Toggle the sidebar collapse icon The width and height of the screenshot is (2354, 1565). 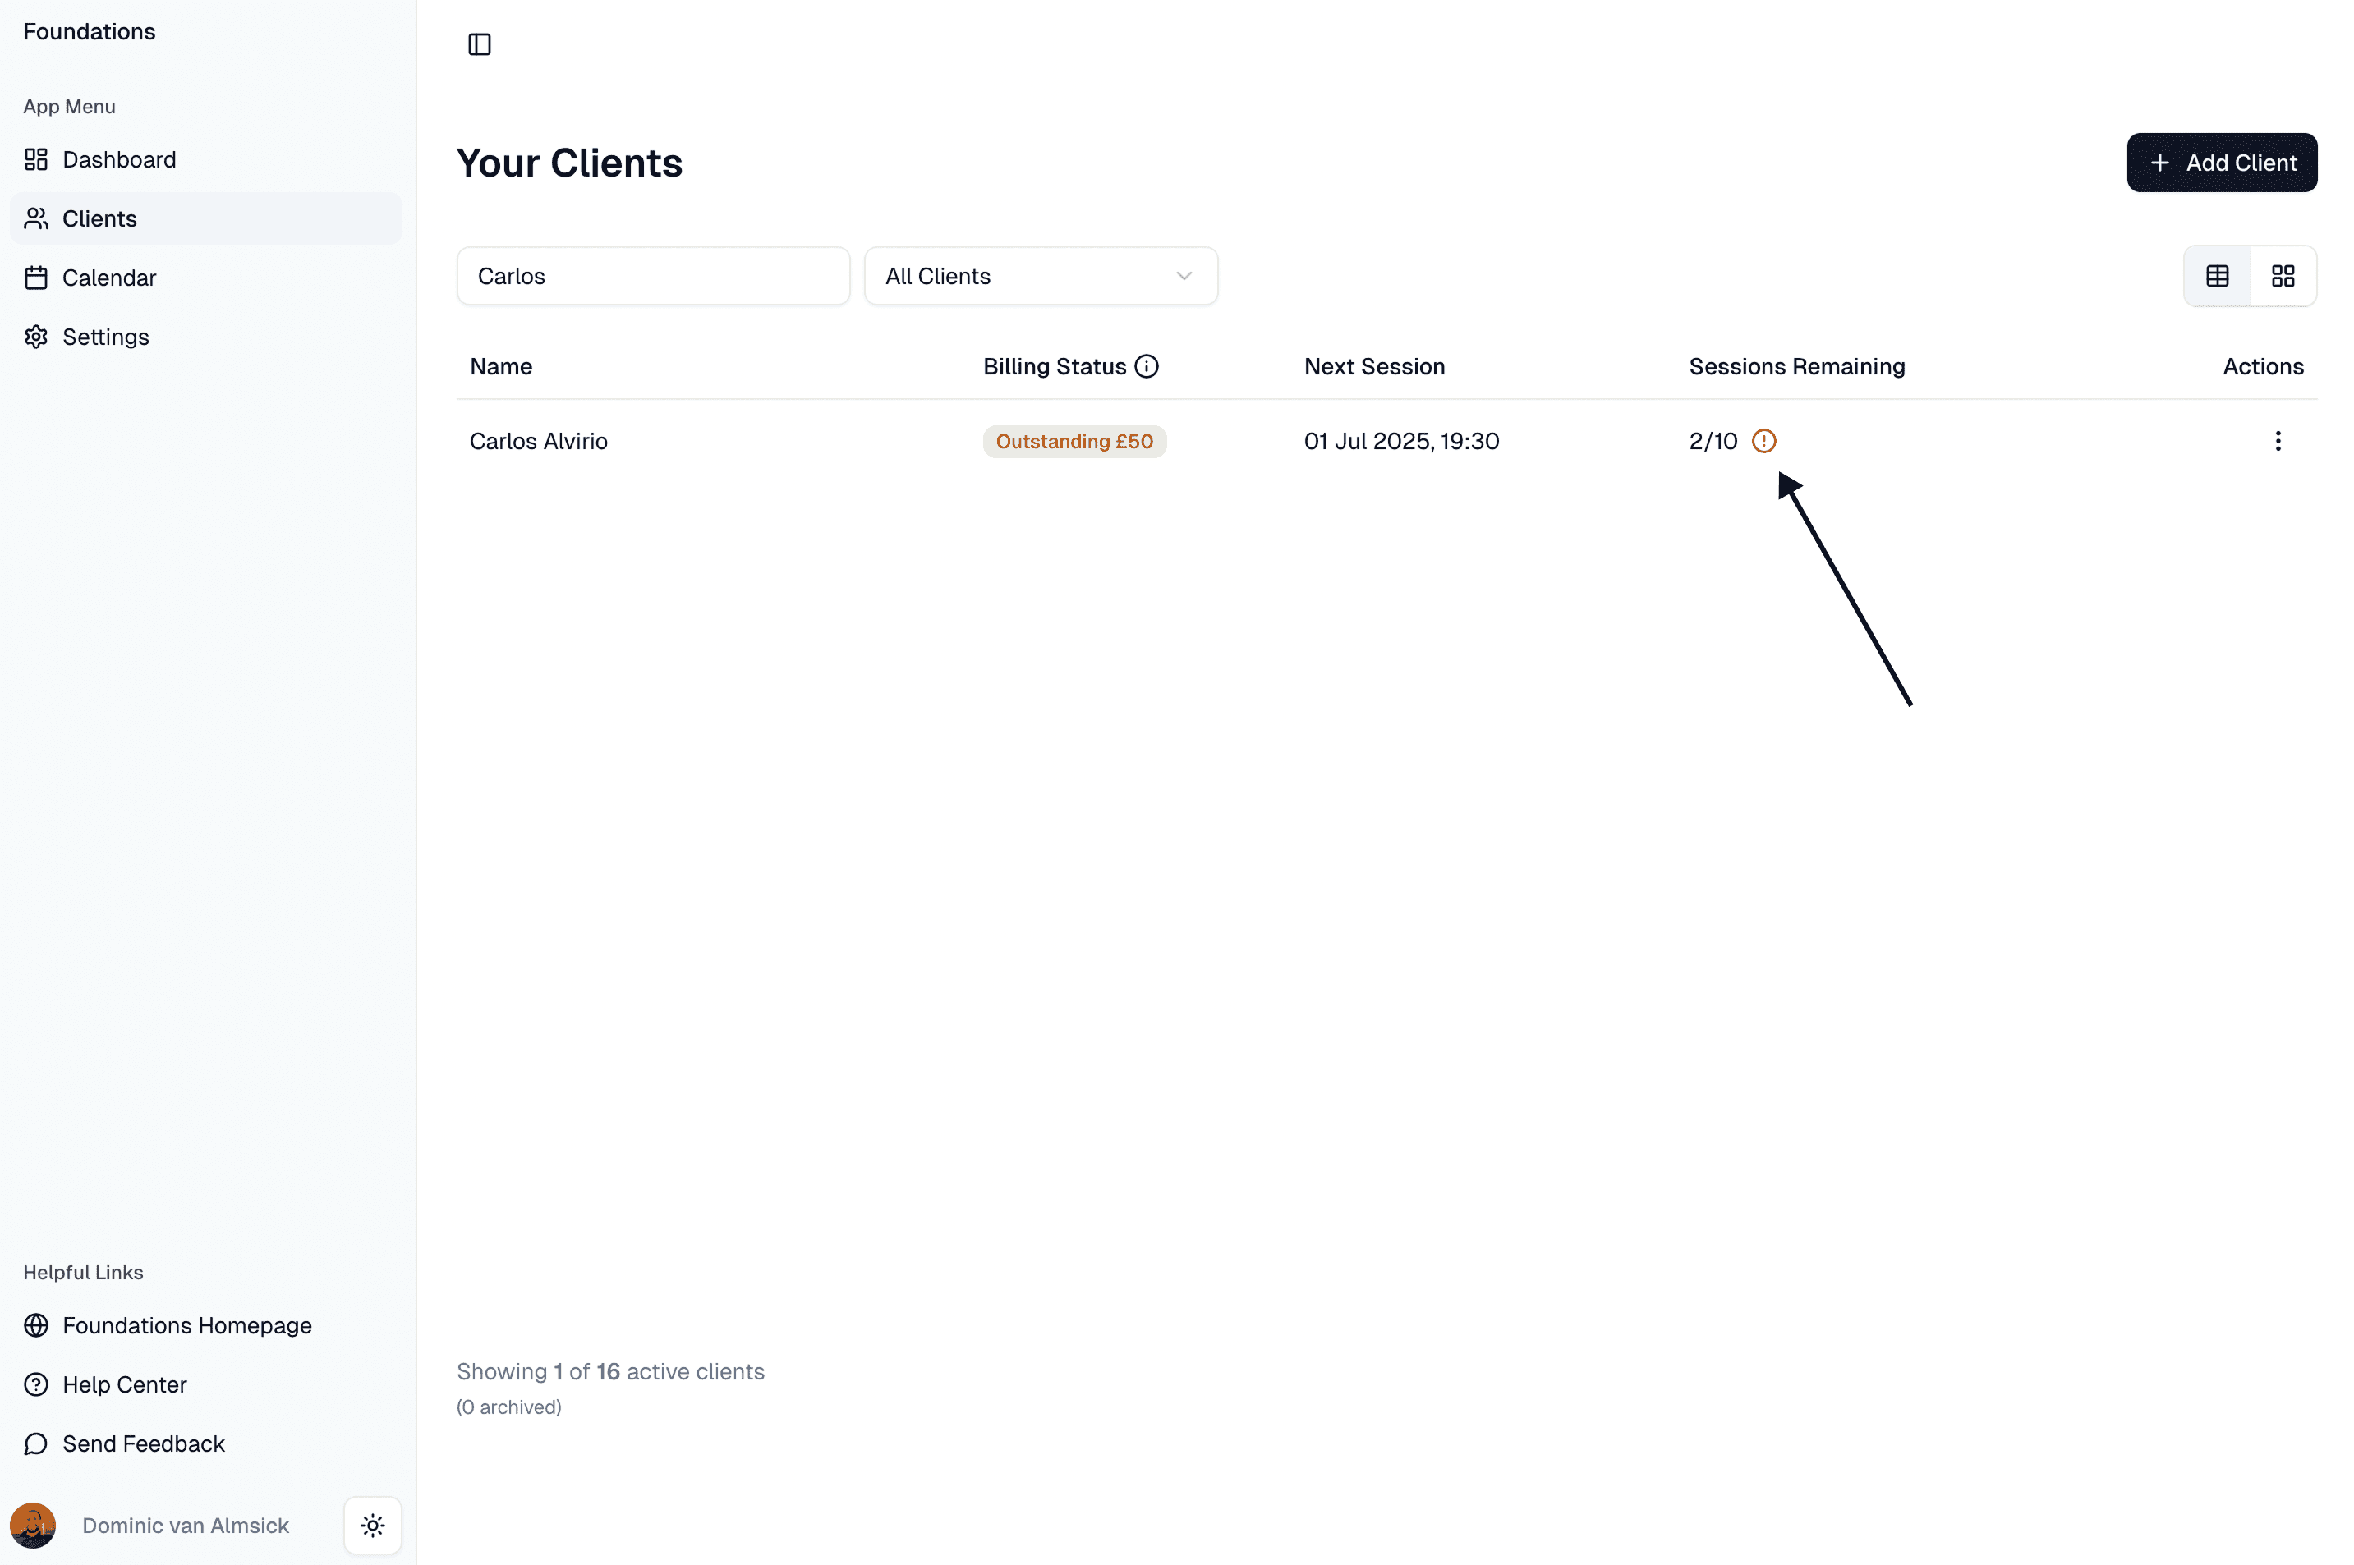coord(479,44)
